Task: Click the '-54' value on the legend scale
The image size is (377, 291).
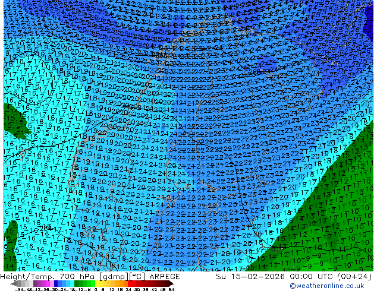Action: [x=19, y=290]
